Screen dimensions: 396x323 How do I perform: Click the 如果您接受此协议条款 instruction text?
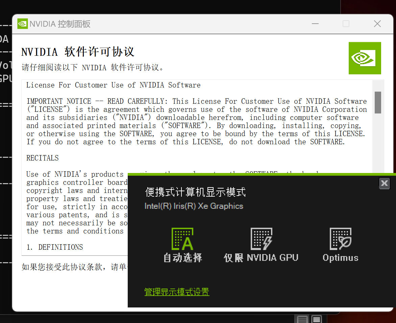tap(74, 267)
